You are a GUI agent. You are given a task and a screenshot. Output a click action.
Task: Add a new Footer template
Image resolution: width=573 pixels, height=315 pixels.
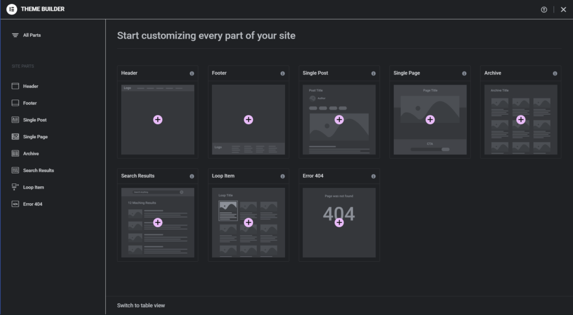tap(248, 120)
